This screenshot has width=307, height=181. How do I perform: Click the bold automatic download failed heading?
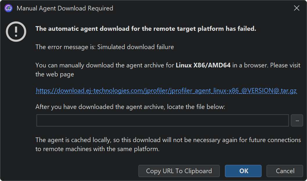coord(146,29)
